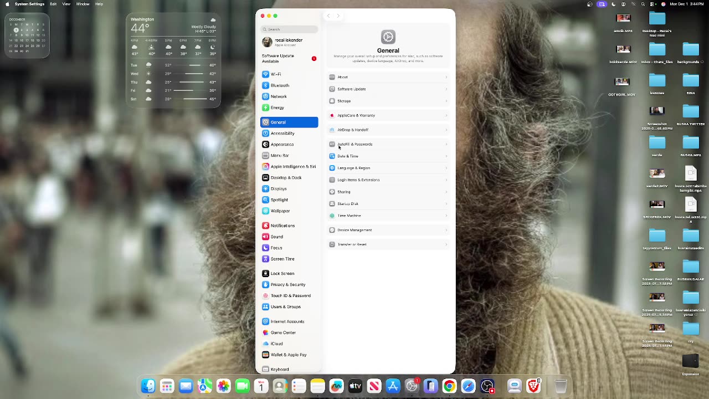Open Game Center settings
This screenshot has width=709, height=399.
[289, 332]
